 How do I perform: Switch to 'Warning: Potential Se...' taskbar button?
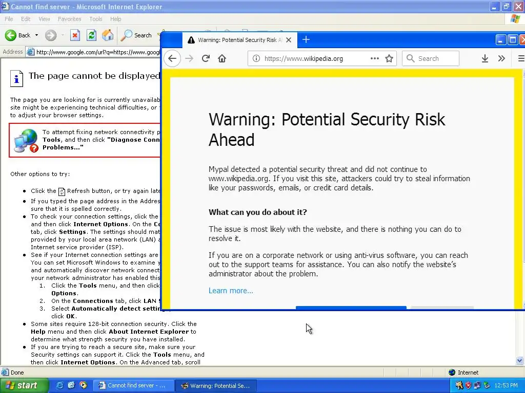216,386
